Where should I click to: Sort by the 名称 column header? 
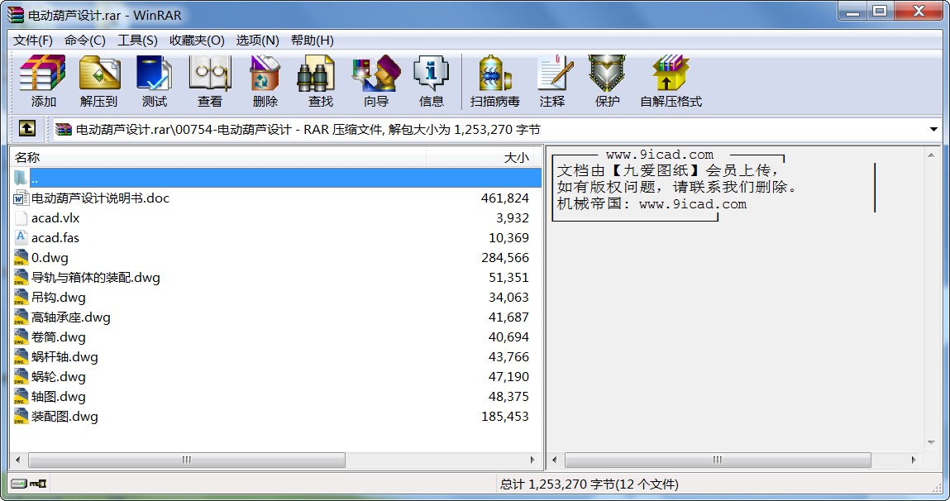point(219,158)
